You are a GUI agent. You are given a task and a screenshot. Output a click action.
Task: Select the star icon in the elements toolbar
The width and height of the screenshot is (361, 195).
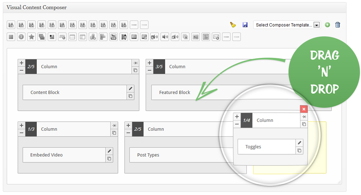31,37
